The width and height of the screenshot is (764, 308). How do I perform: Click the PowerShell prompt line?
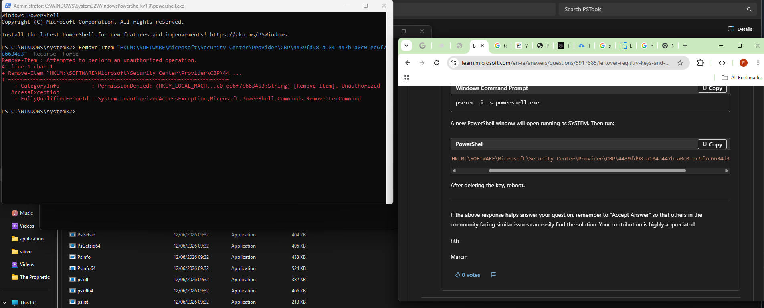tap(38, 112)
